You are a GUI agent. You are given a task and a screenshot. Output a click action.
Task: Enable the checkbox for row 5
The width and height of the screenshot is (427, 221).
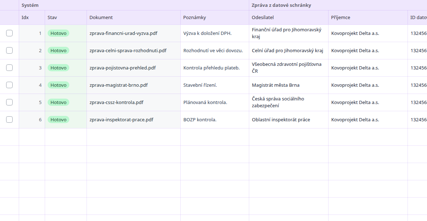tap(9, 102)
